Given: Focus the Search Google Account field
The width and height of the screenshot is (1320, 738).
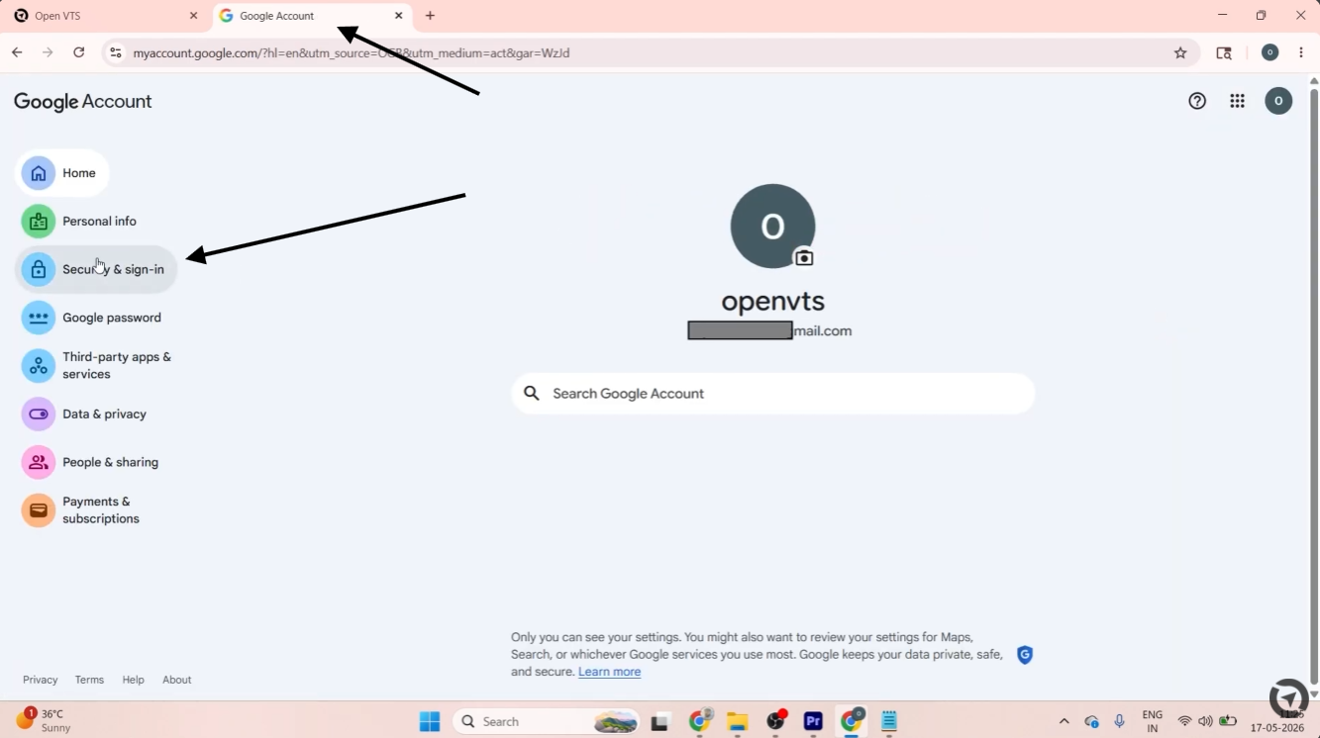Looking at the screenshot, I should coord(772,394).
